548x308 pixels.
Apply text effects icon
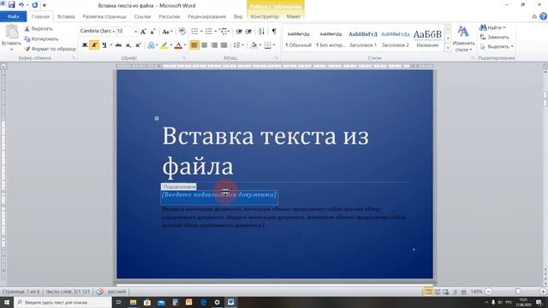pos(151,45)
